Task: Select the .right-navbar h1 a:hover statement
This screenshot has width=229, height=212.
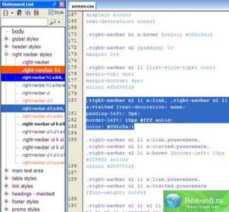Action: point(43,85)
